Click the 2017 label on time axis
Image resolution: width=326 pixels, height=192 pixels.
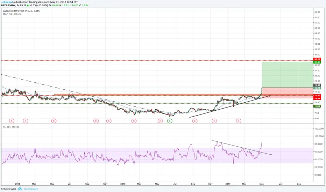(228, 184)
